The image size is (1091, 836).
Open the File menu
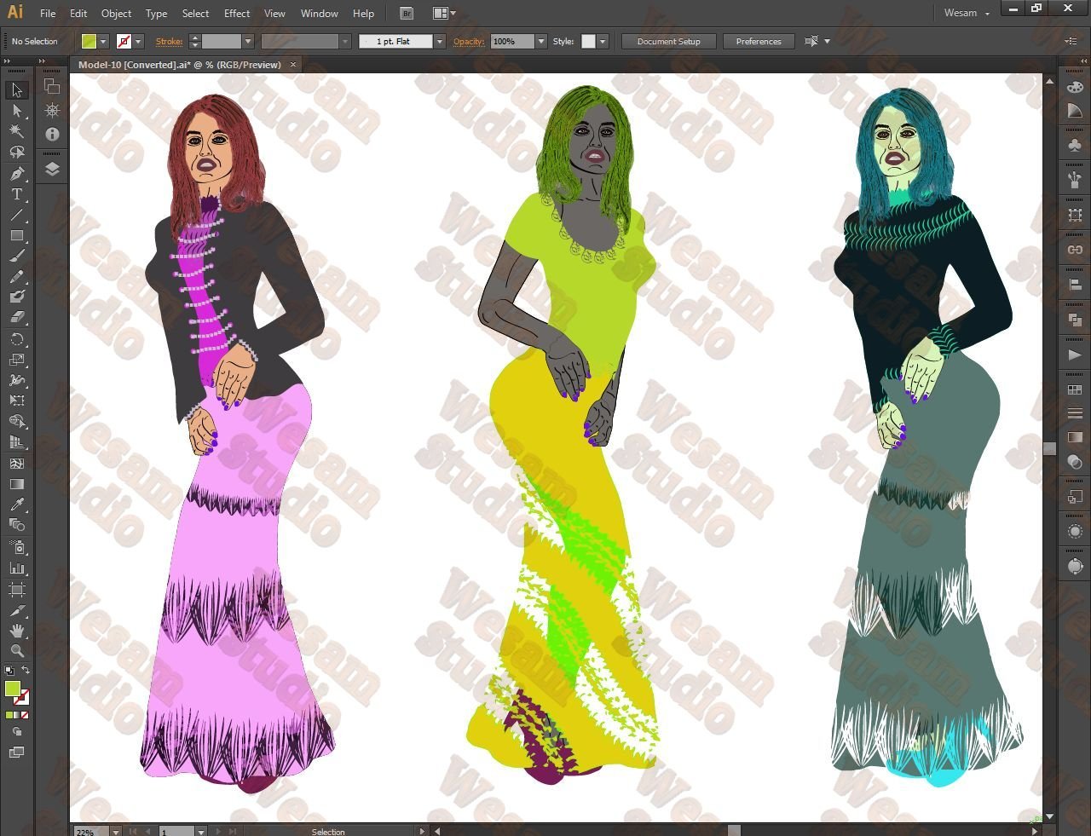(x=48, y=14)
